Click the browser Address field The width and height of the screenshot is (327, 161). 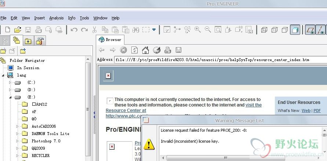tap(221, 60)
